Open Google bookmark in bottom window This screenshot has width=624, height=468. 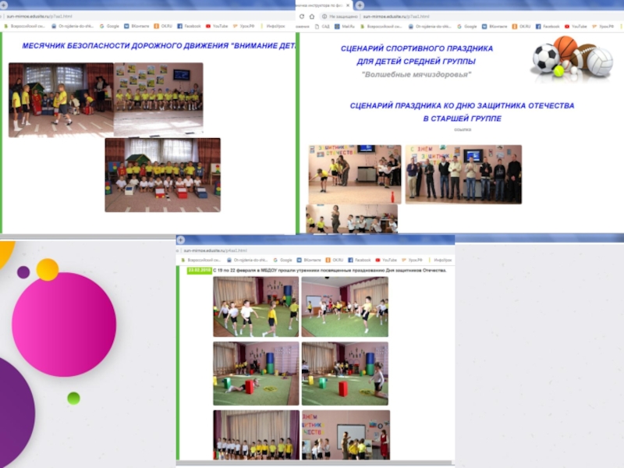click(x=282, y=260)
